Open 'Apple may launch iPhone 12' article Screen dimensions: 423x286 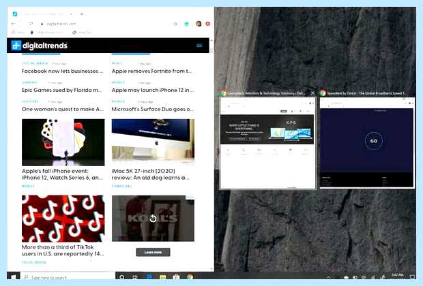[x=153, y=90]
